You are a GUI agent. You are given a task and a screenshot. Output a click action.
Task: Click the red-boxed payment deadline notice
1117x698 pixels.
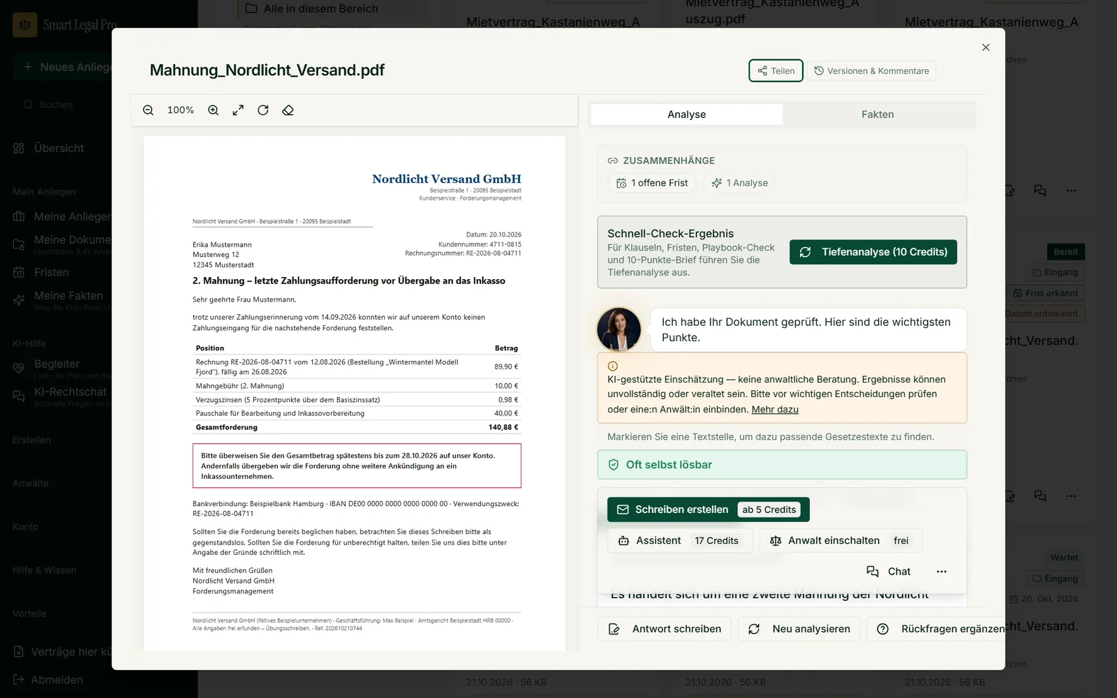(357, 466)
